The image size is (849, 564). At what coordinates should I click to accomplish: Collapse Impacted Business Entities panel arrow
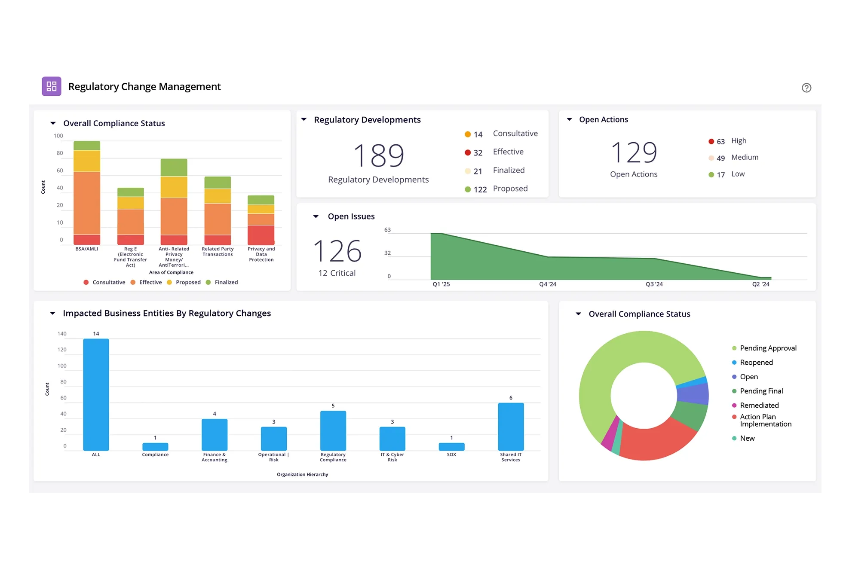point(52,313)
